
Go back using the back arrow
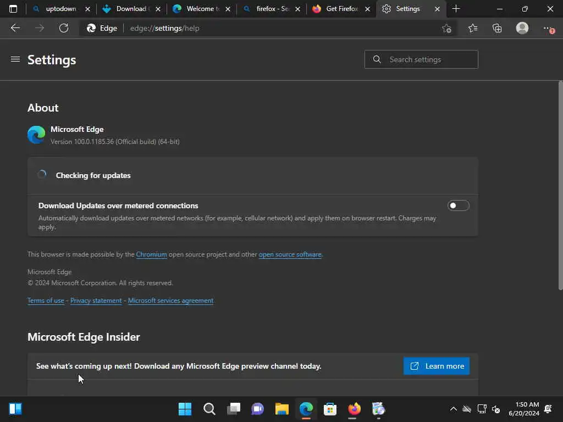15,28
